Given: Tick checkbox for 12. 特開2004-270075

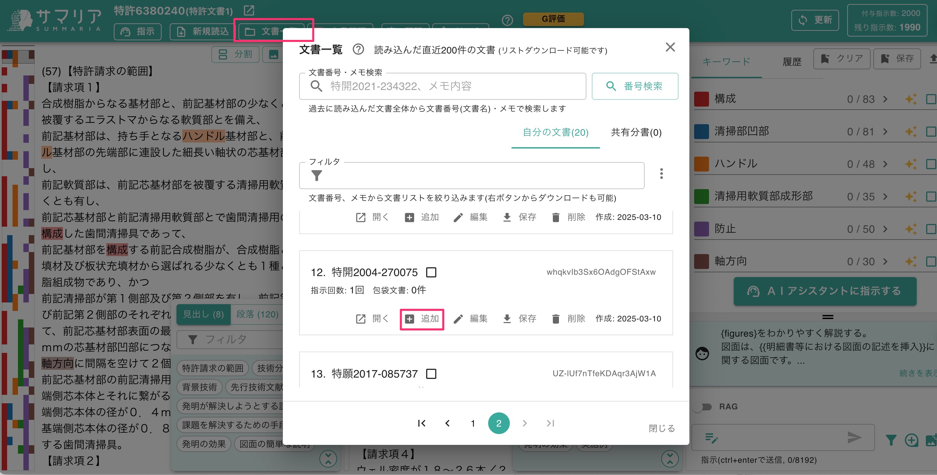Looking at the screenshot, I should 431,272.
